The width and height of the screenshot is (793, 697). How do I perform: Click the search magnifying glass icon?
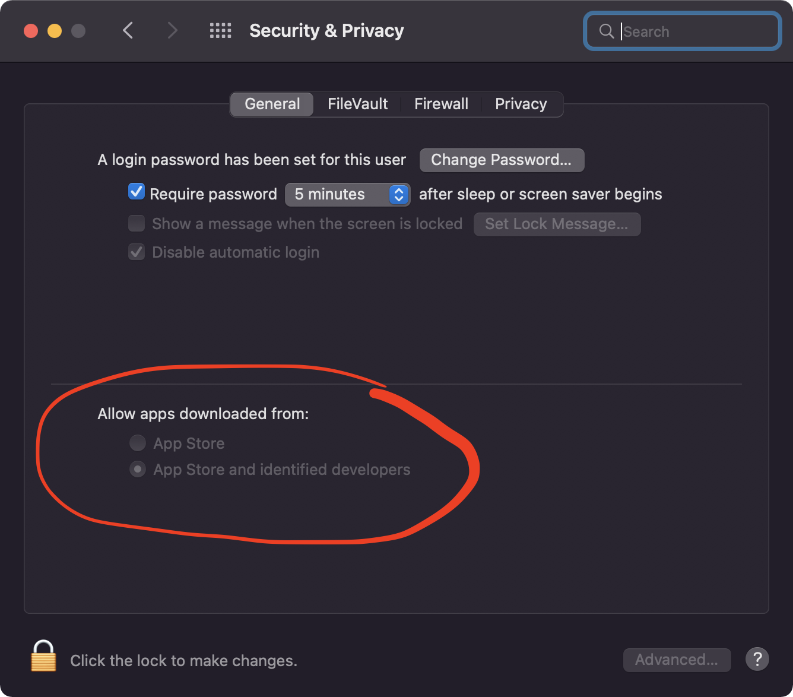[x=606, y=31]
